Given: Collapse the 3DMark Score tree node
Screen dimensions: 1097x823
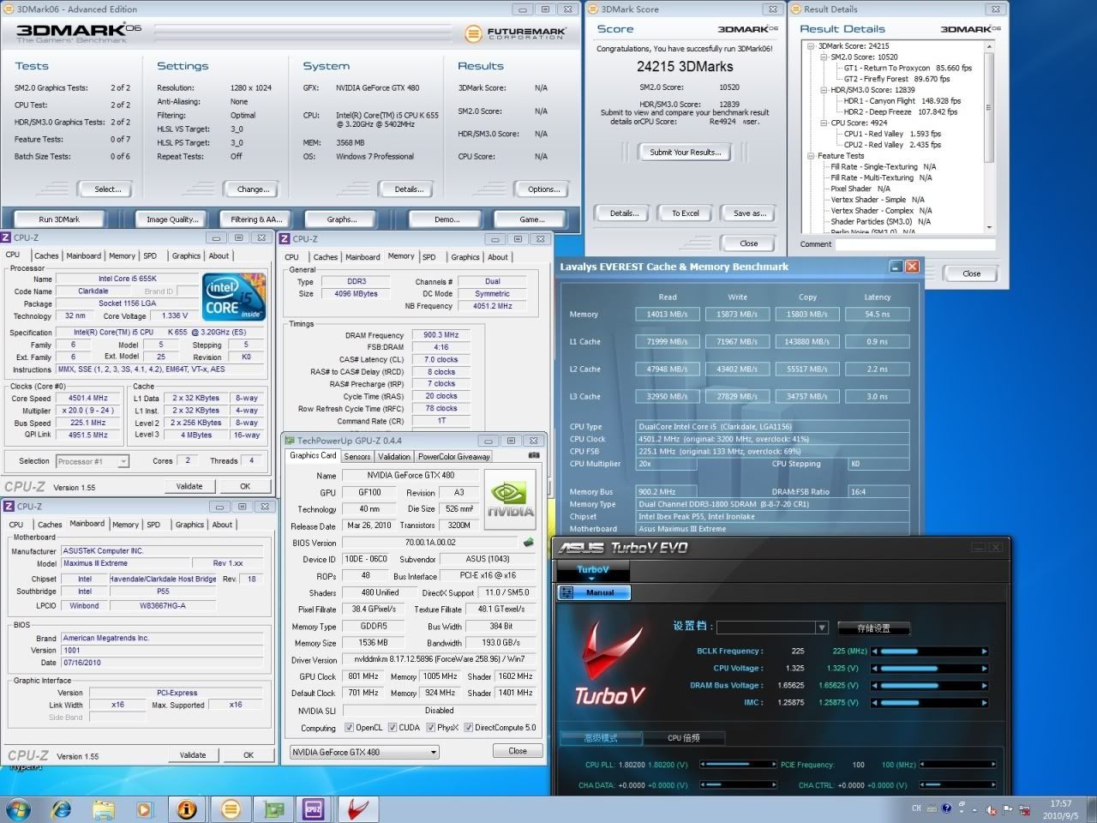Looking at the screenshot, I should pyautogui.click(x=812, y=46).
